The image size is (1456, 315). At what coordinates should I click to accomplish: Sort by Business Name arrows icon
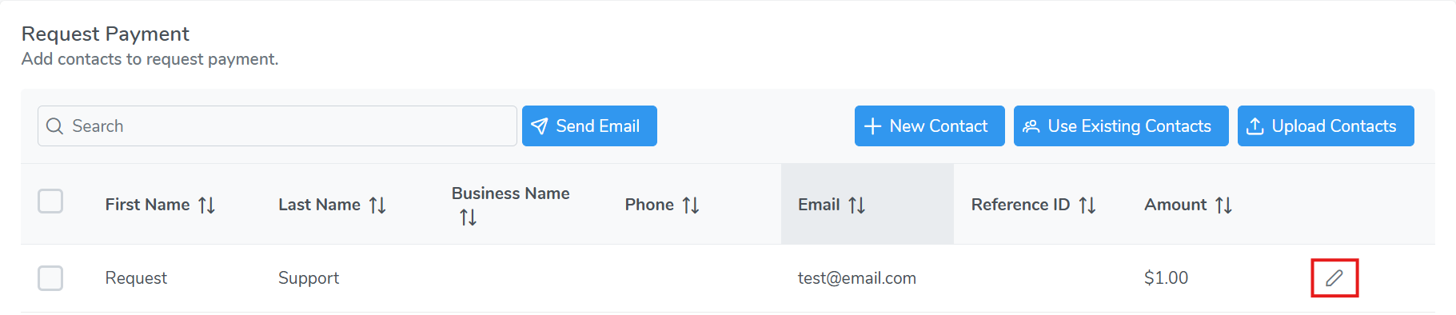469,217
